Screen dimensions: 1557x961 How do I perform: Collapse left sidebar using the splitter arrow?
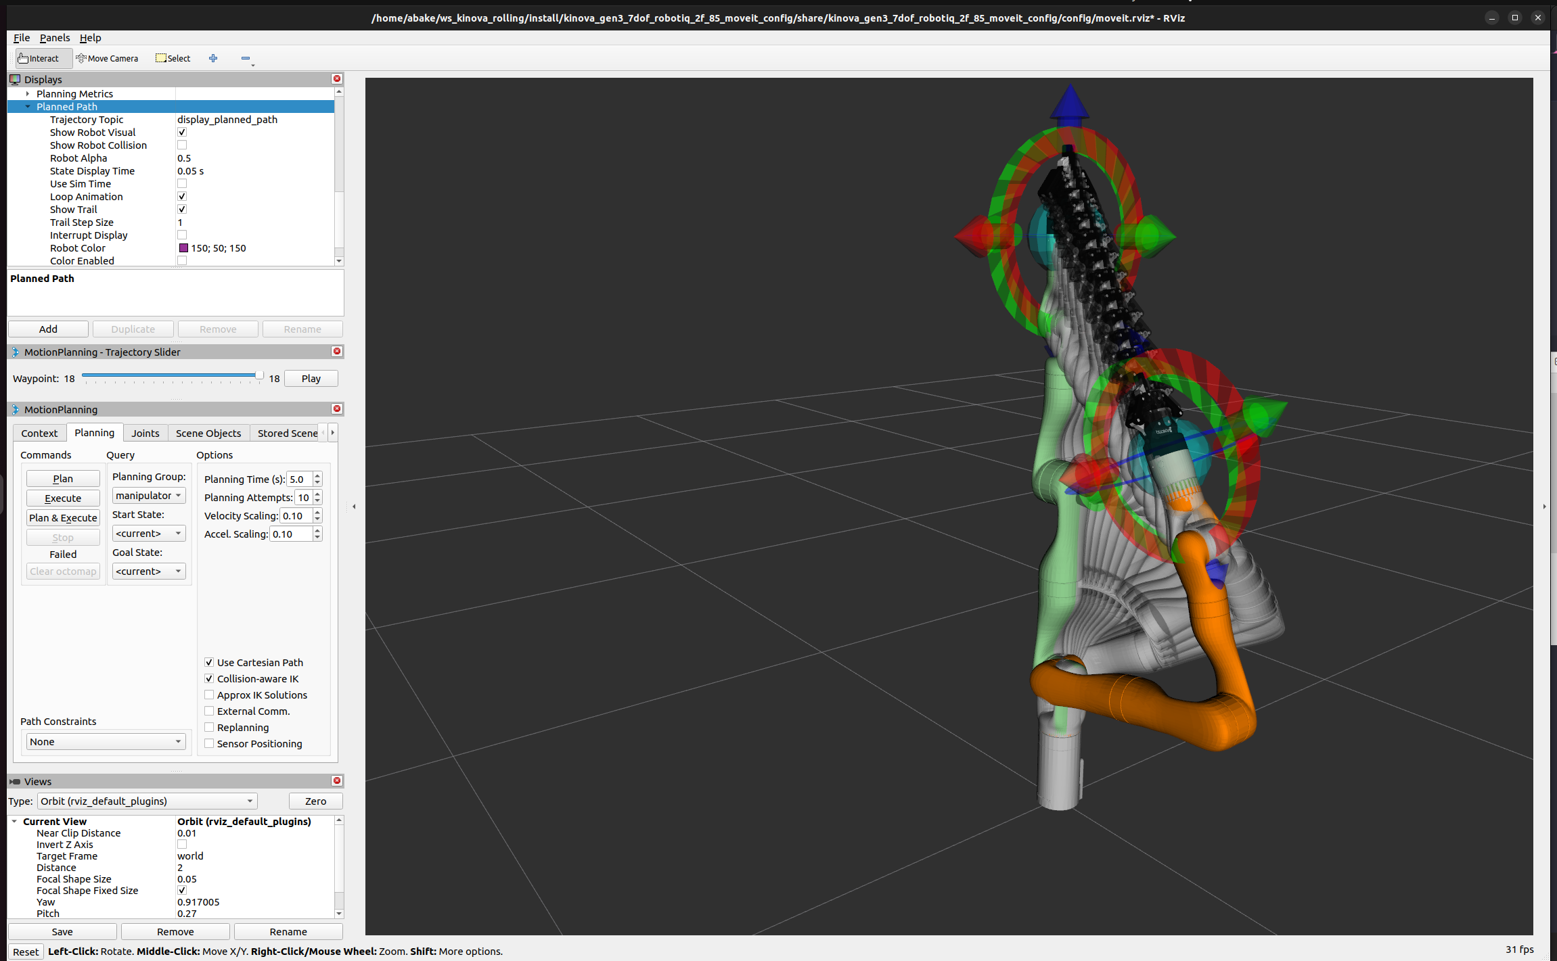[354, 507]
